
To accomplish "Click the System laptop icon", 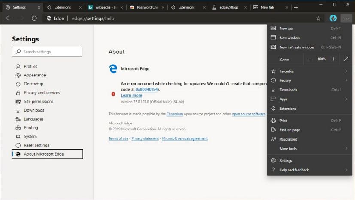I will pyautogui.click(x=18, y=137).
